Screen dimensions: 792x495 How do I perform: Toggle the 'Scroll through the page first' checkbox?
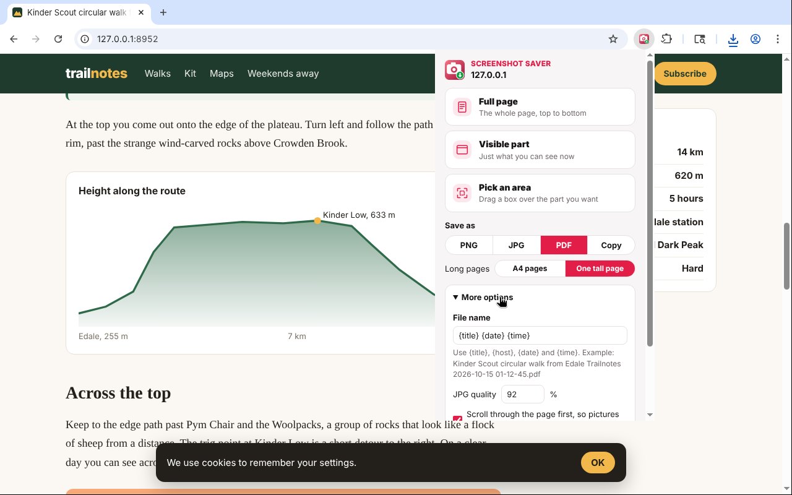[x=458, y=420]
